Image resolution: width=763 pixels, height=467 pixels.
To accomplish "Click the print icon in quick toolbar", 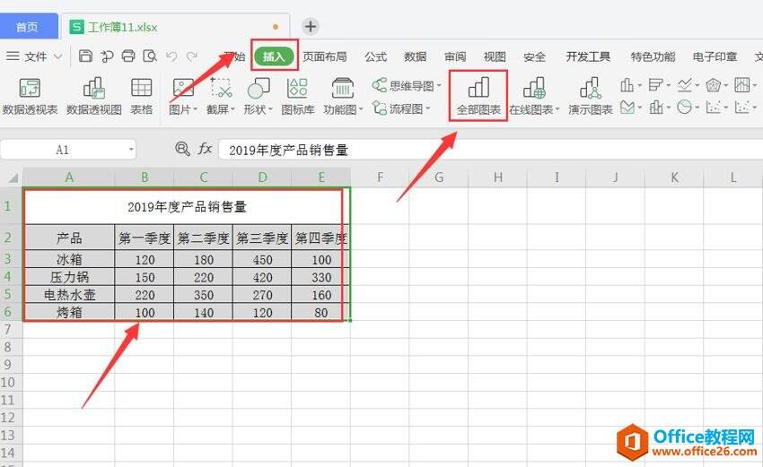I will click(128, 56).
